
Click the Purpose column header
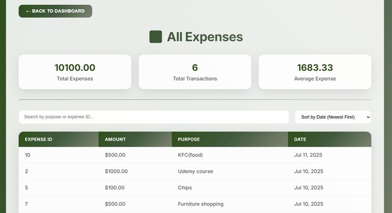pos(230,139)
